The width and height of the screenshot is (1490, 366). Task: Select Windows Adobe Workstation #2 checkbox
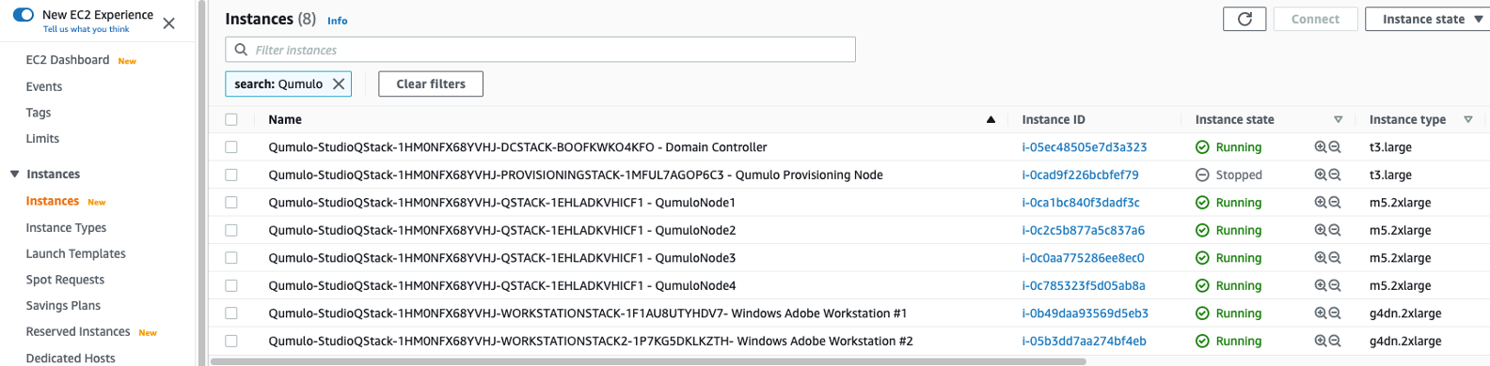231,341
